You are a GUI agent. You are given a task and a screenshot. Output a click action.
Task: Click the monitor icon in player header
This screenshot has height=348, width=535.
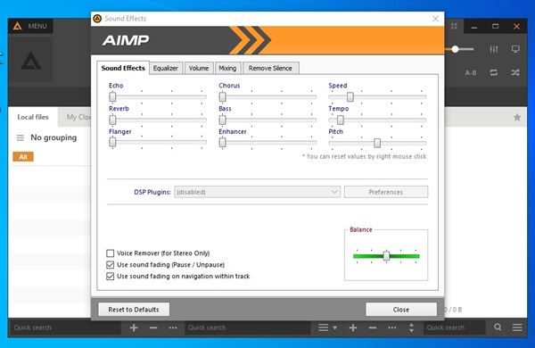coord(515,49)
